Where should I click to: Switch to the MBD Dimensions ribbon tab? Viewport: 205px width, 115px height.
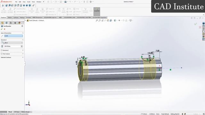(x=37, y=18)
